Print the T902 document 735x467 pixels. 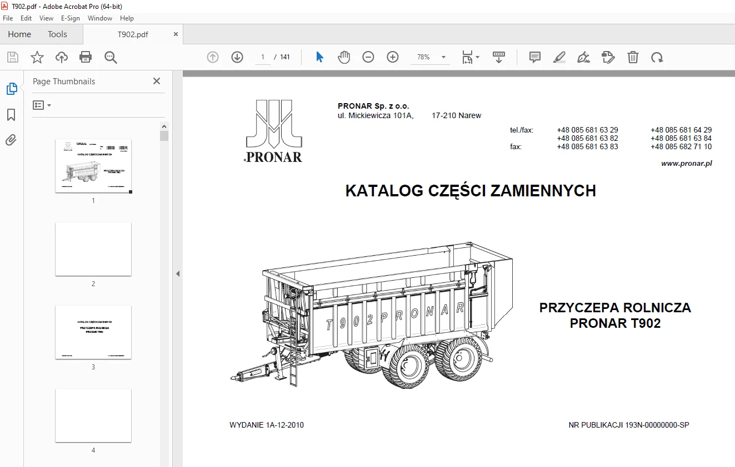86,57
